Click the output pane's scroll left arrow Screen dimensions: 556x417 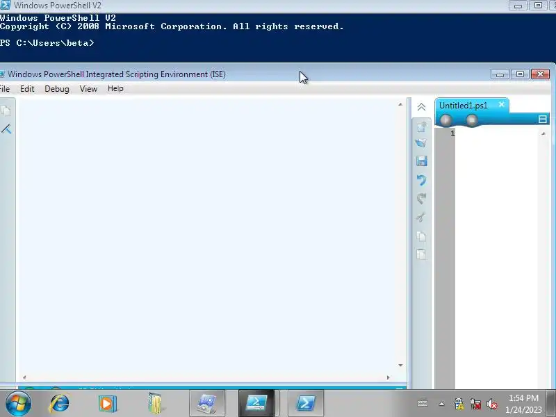[24, 377]
